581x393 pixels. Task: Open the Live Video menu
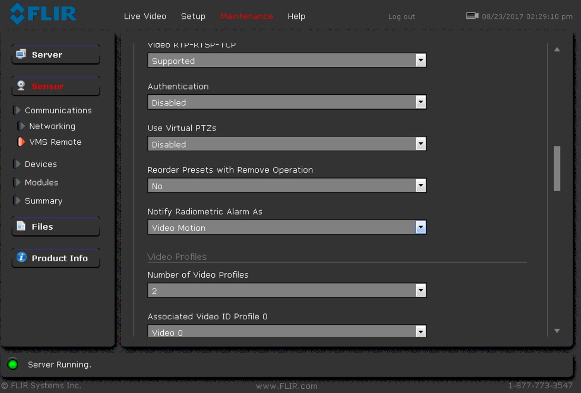point(145,16)
